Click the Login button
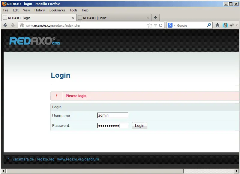 point(139,125)
